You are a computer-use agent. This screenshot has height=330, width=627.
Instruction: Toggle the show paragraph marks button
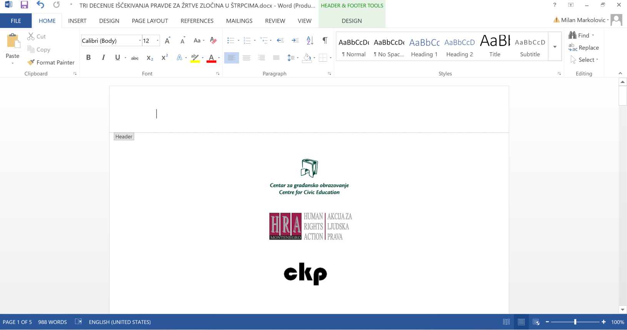[x=325, y=41]
